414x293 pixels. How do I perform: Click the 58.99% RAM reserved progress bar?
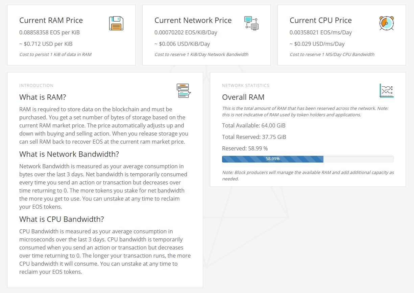point(272,159)
